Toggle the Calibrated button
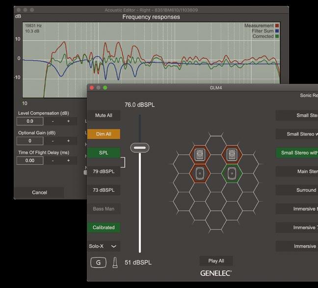This screenshot has width=318, height=288. [104, 227]
